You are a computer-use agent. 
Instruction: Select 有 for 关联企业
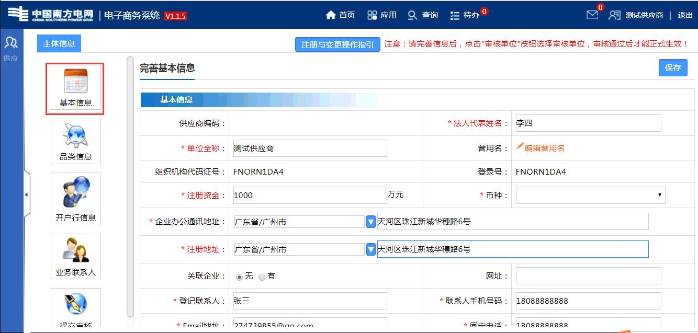pos(262,275)
